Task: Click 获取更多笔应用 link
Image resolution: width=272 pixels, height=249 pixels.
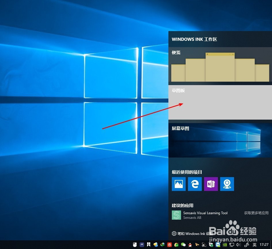Action: [x=256, y=213]
